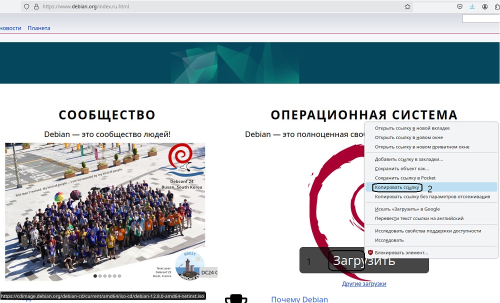
Task: Click the URL address bar
Action: coord(217,6)
